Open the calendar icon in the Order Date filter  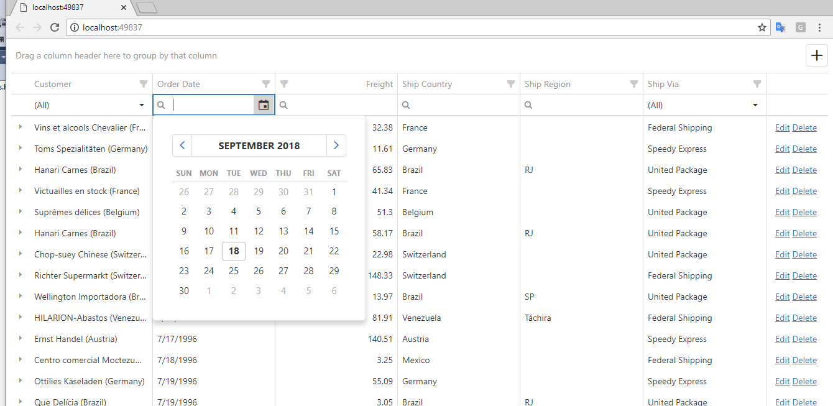click(x=263, y=104)
